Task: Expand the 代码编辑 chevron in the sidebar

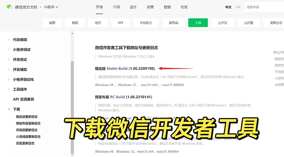Action: 8,40
